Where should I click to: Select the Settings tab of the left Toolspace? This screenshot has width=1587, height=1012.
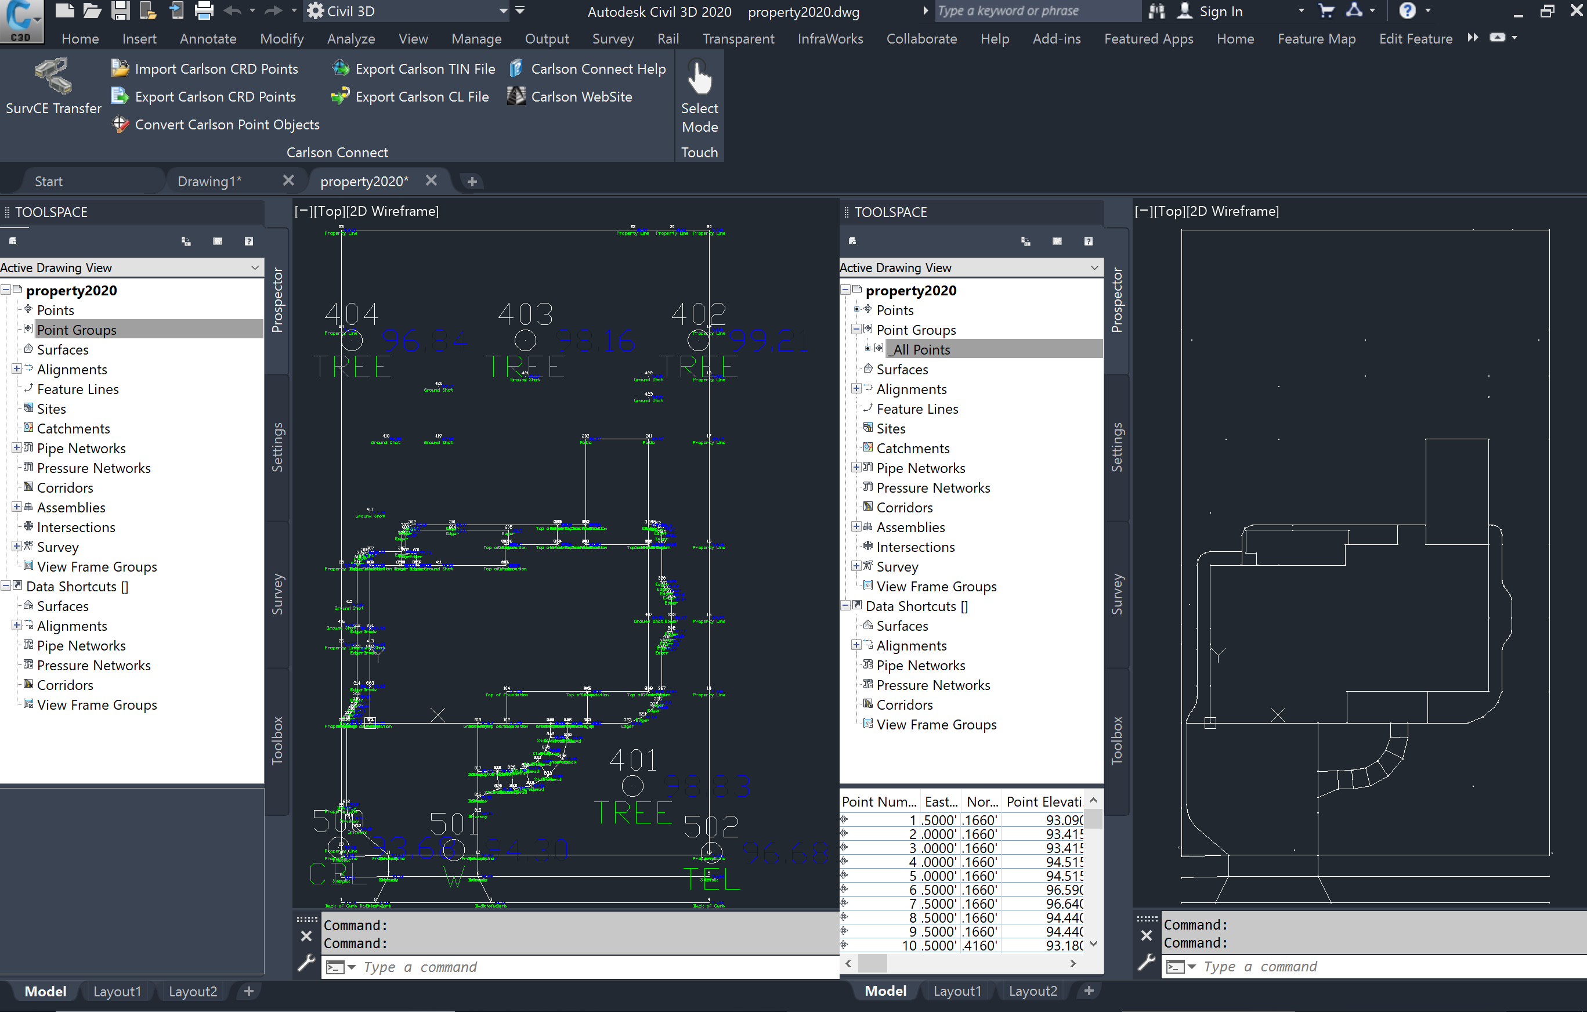tap(277, 447)
